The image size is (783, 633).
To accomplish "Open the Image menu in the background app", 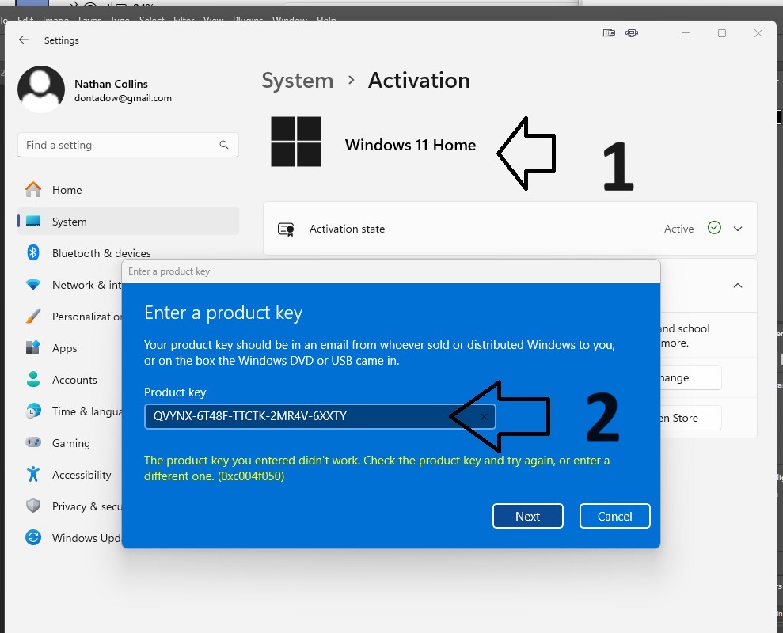I will coord(55,20).
